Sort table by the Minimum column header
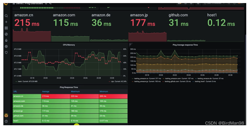 point(104,92)
